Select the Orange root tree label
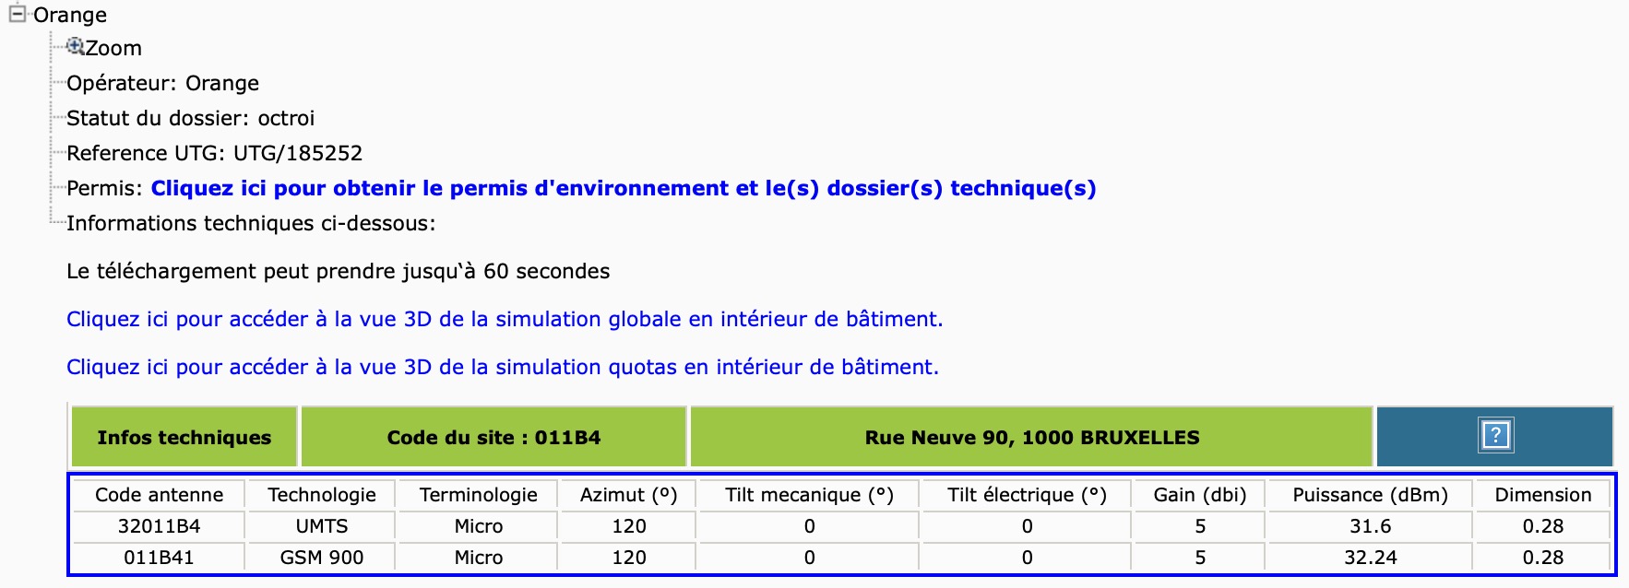1629x588 pixels. pos(70,15)
